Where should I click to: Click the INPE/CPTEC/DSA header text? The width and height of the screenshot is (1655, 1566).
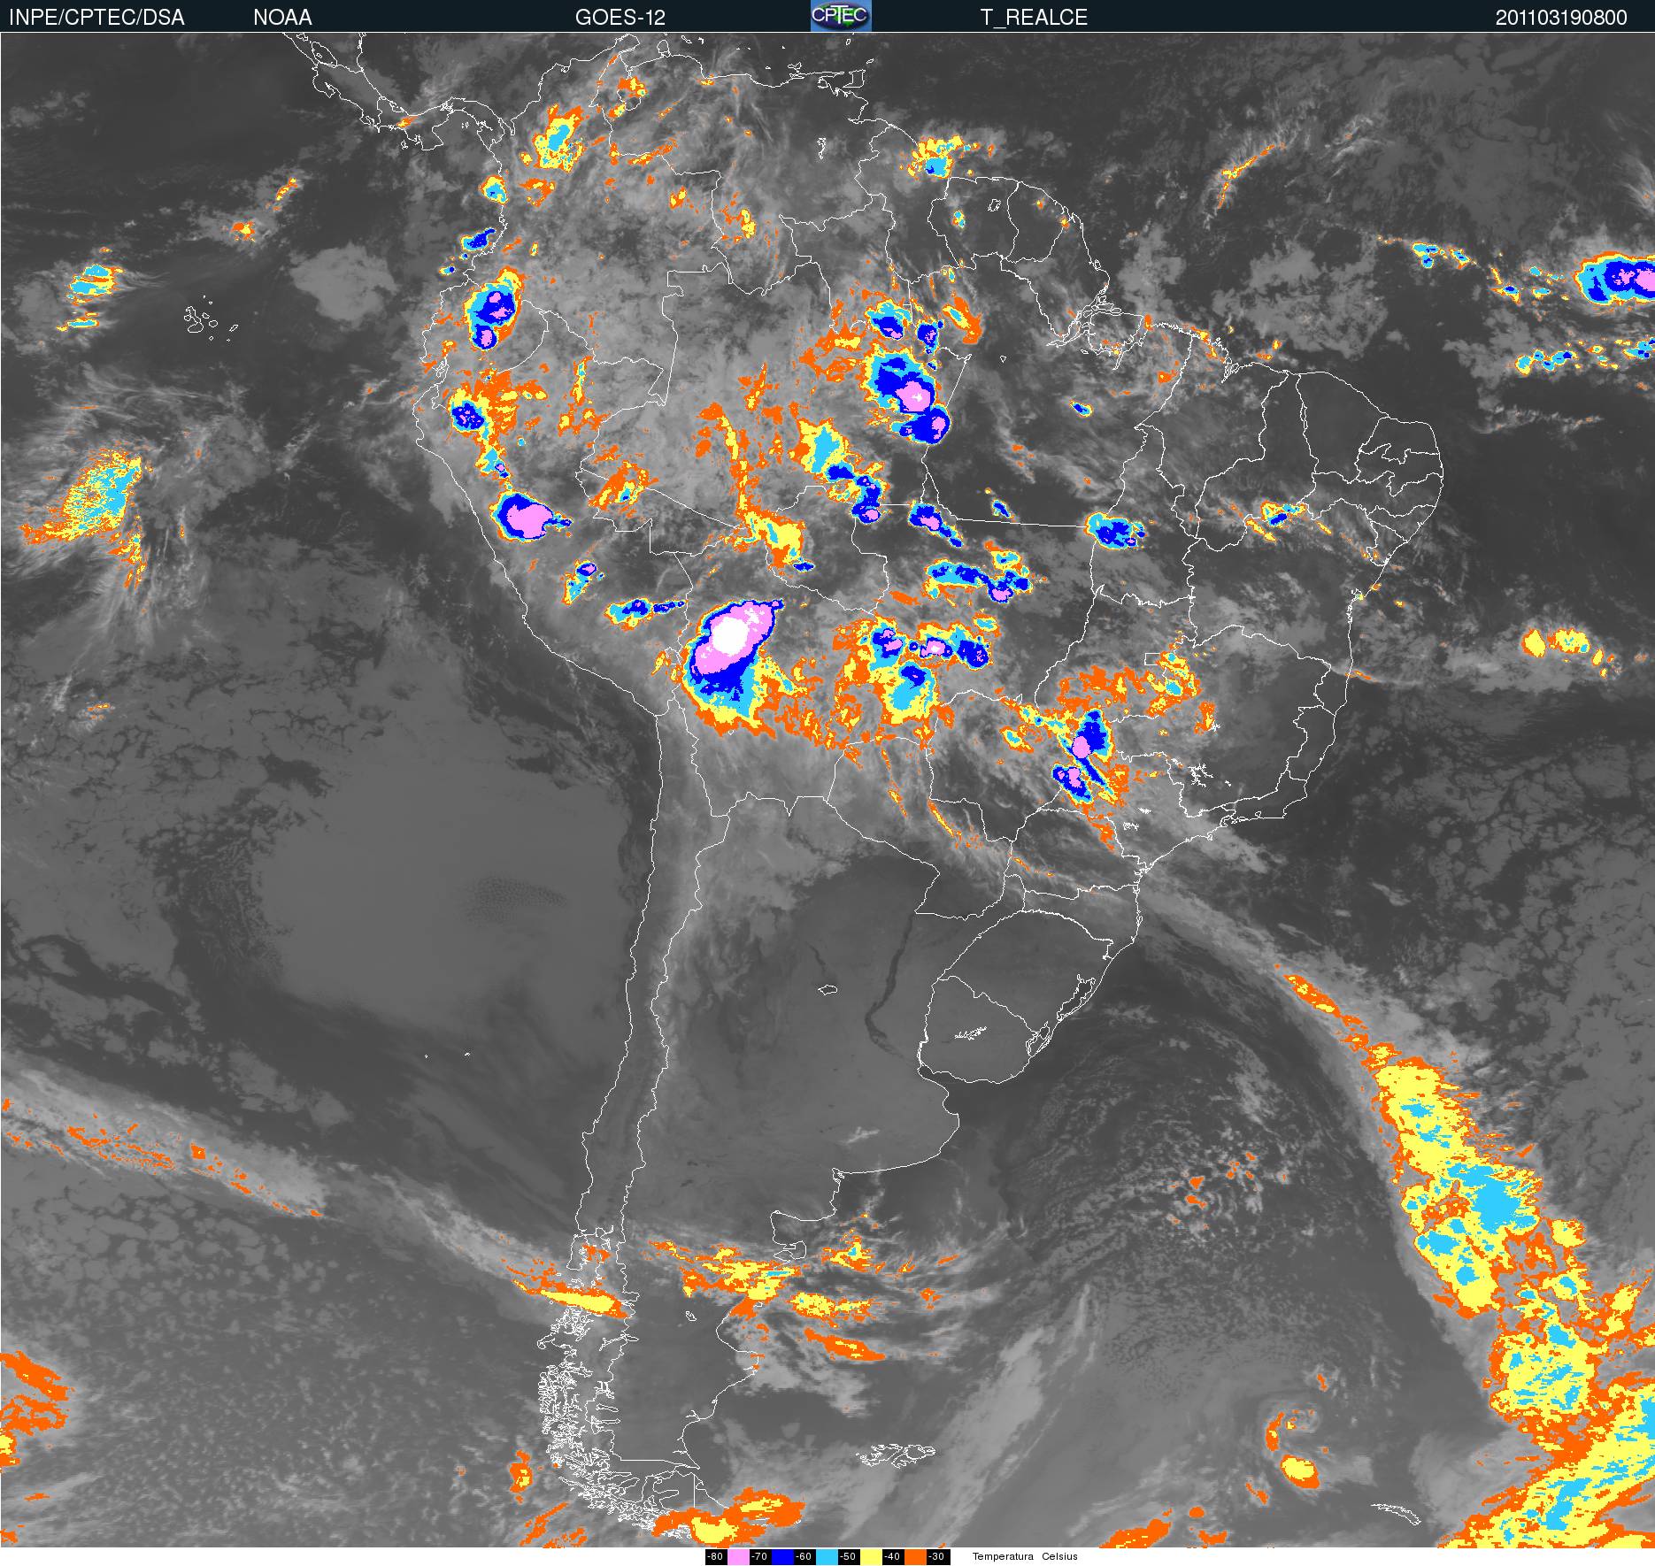96,18
